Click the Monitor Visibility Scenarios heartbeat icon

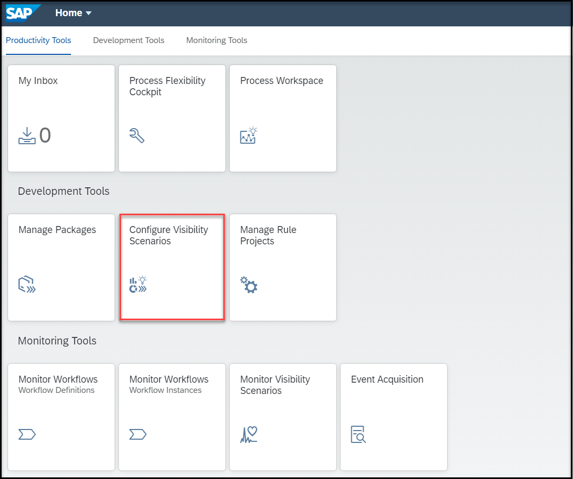pyautogui.click(x=249, y=434)
